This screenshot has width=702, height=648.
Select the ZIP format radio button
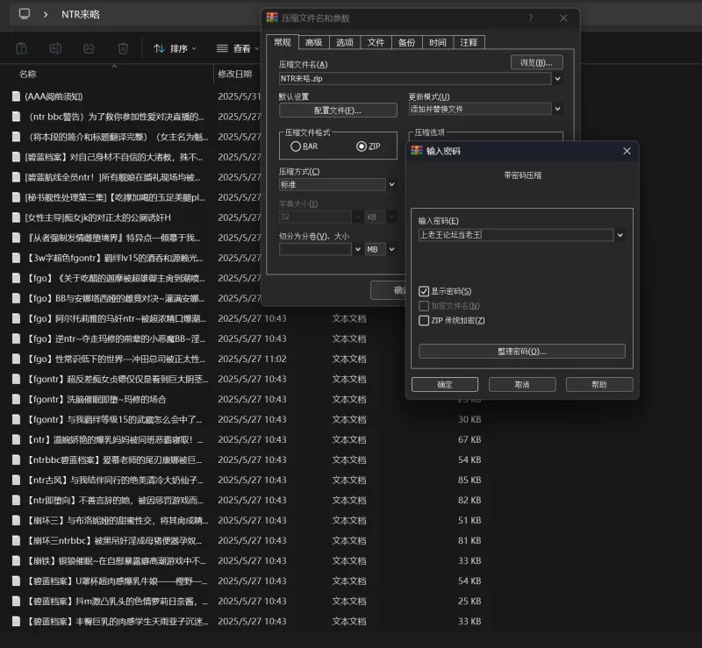[362, 146]
